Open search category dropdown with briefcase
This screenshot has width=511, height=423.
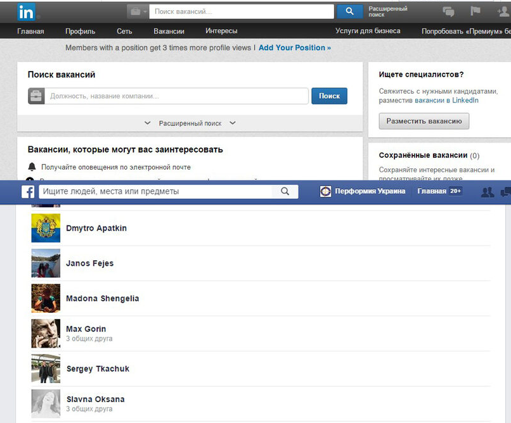click(x=137, y=11)
